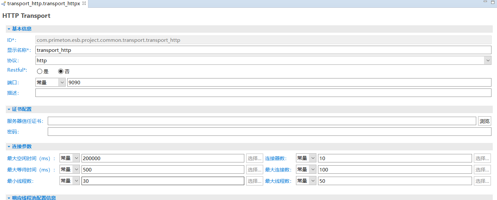The height and width of the screenshot is (200, 497).
Task: Open 最大空闲时间 type dropdown
Action: tap(76, 158)
